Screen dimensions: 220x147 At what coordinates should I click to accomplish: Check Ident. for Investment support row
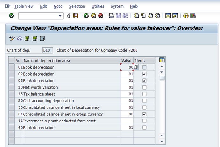coord(144,121)
